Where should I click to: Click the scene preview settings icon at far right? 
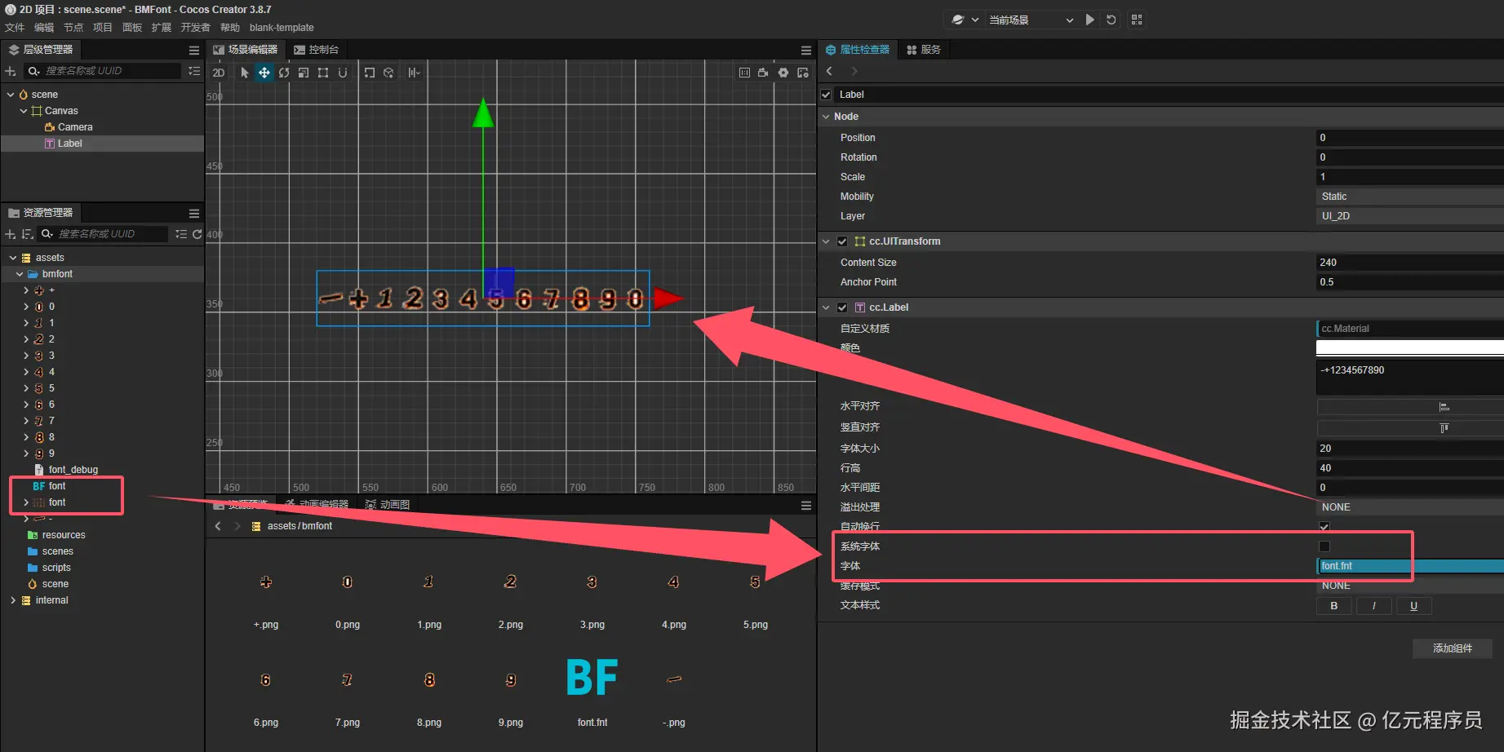pyautogui.click(x=803, y=73)
